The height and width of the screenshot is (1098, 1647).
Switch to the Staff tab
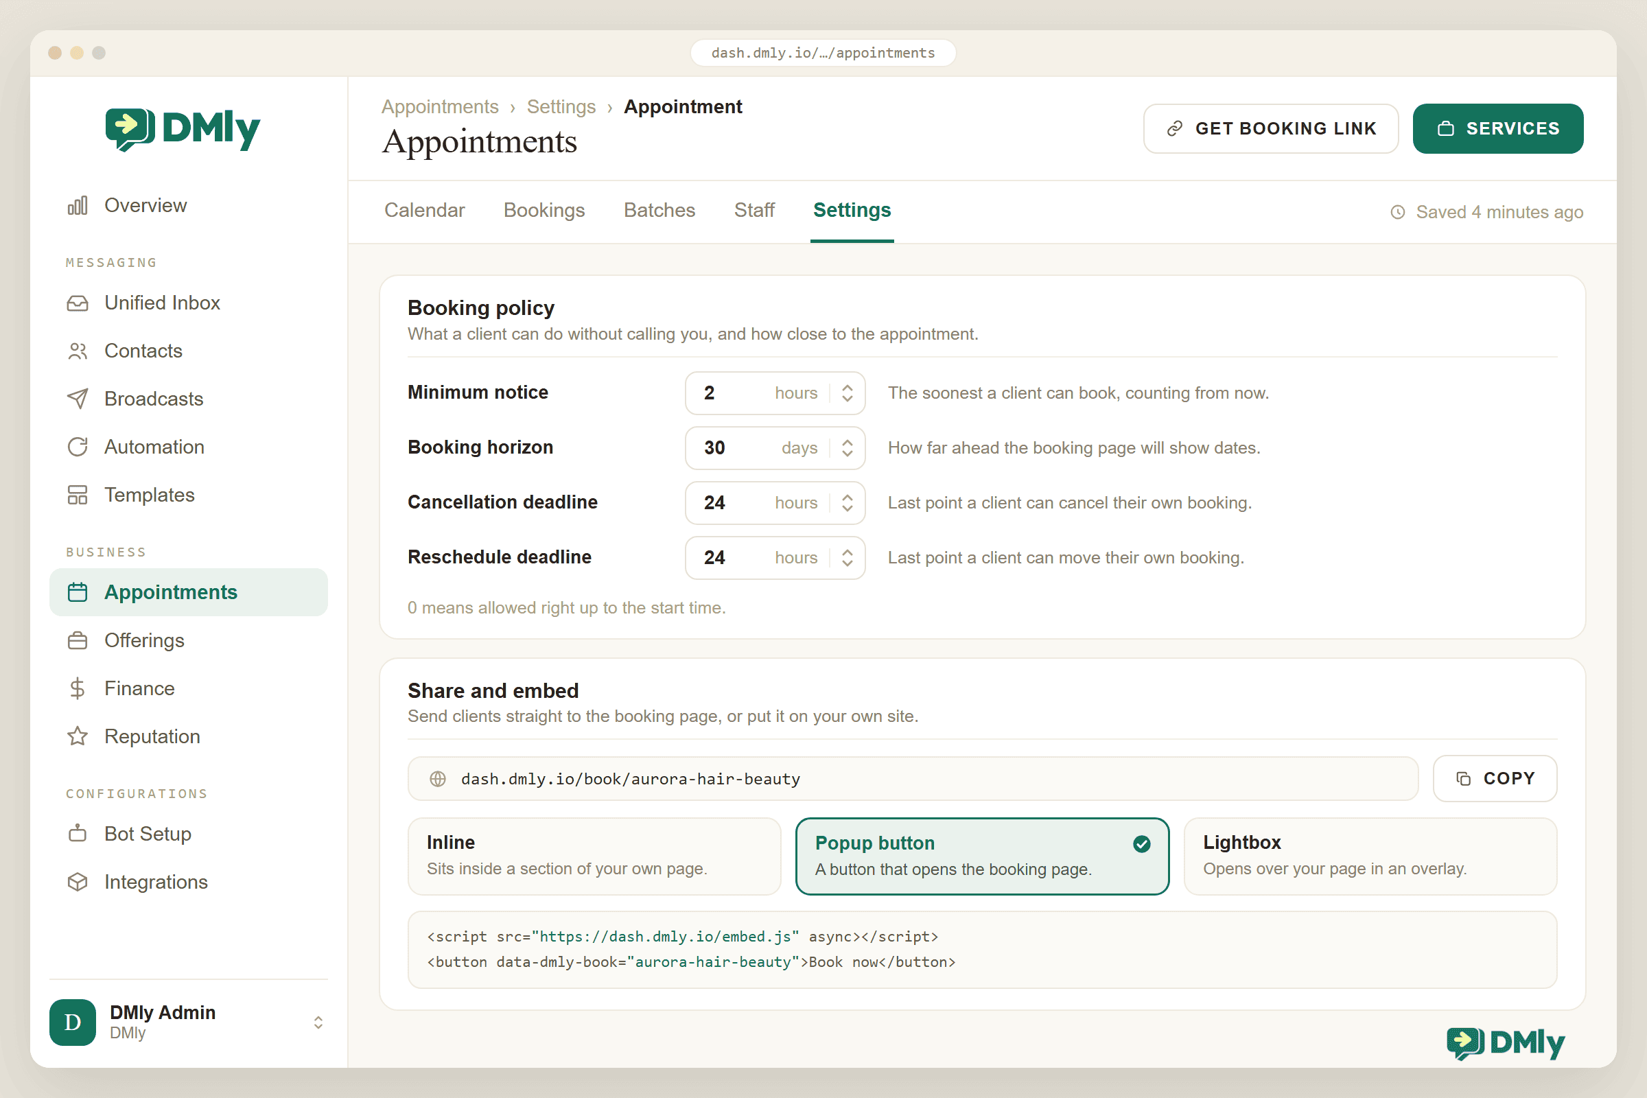point(754,210)
